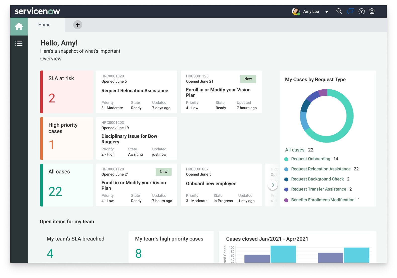Screen dimensions: 397x278
Task: Add a new tab with plus icon
Action: click(78, 25)
